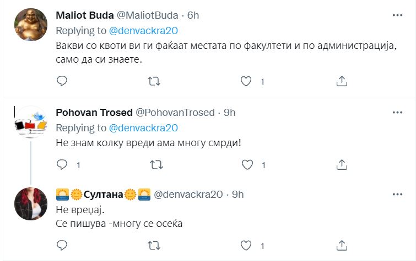Viewport: 416px width, 261px height.
Task: Retweet Maliot Buda's tweet
Action: pyautogui.click(x=155, y=81)
